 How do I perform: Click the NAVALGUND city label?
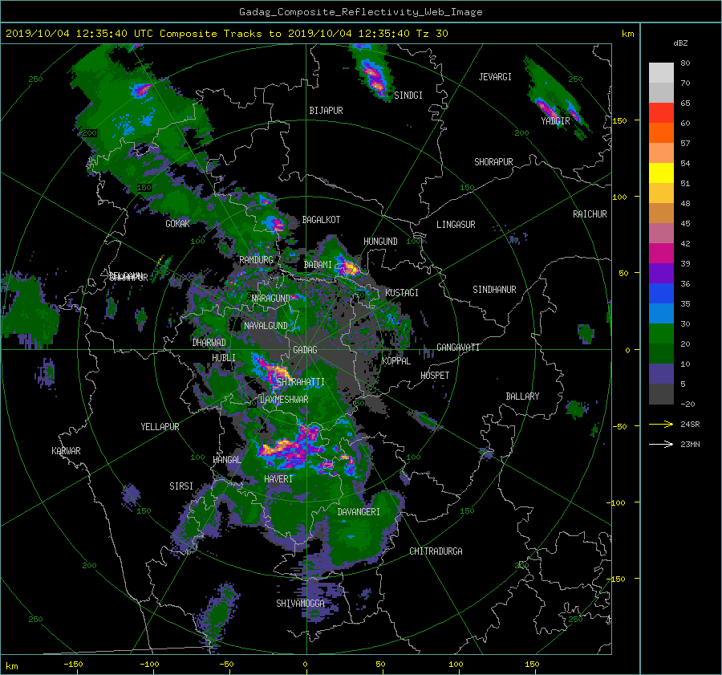(266, 326)
